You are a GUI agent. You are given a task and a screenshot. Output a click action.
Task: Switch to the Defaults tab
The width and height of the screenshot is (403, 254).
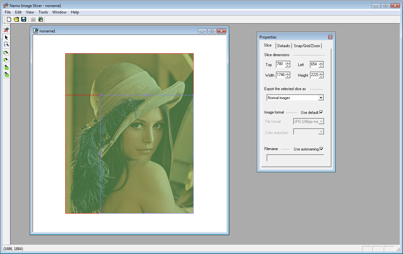tap(284, 46)
